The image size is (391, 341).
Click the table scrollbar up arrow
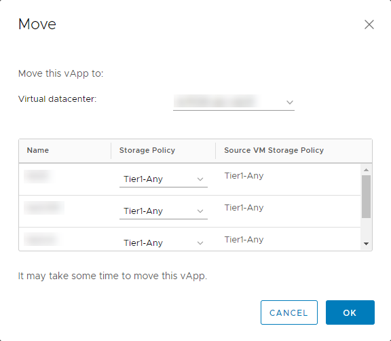click(x=366, y=170)
